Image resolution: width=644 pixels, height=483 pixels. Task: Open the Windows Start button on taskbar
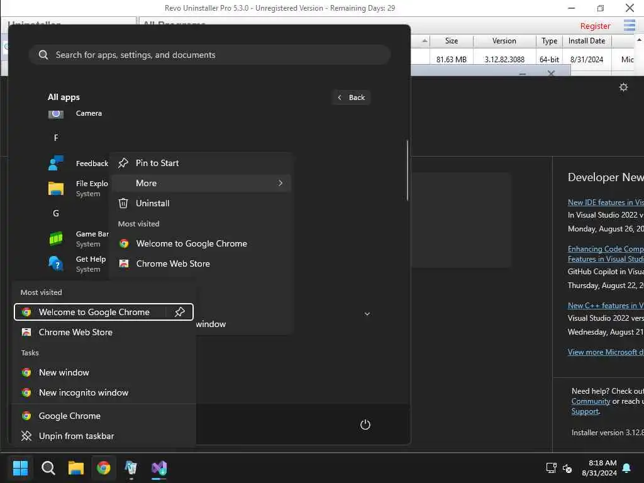tap(20, 467)
